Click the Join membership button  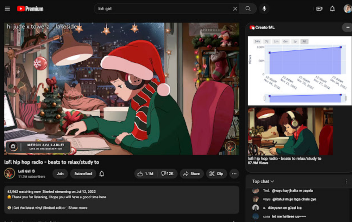click(60, 174)
